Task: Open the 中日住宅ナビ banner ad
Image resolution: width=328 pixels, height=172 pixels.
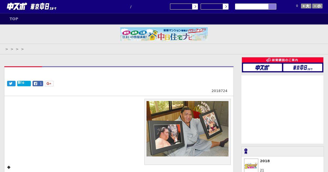Action: [x=164, y=34]
